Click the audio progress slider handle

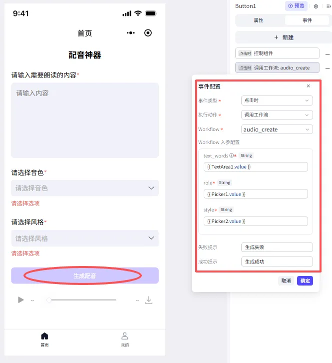pyautogui.click(x=49, y=300)
